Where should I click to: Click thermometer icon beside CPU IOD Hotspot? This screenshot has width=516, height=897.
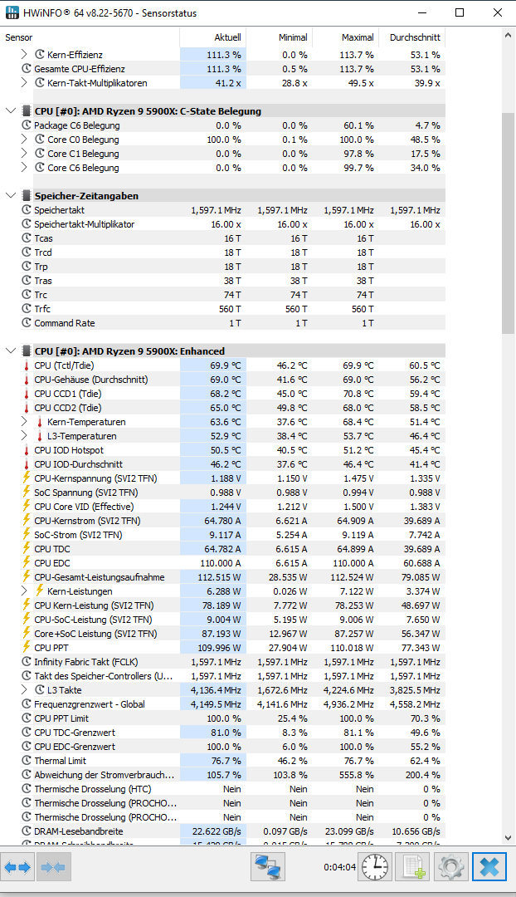tap(27, 450)
